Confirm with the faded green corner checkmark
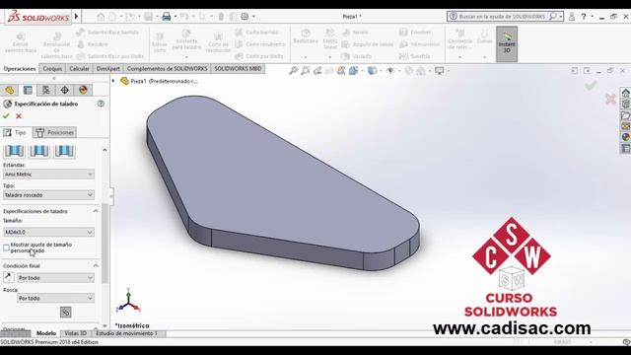 591,85
